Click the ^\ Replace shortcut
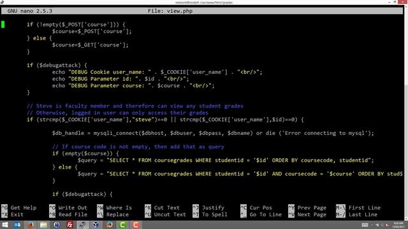This screenshot has height=229, width=408. click(x=113, y=214)
